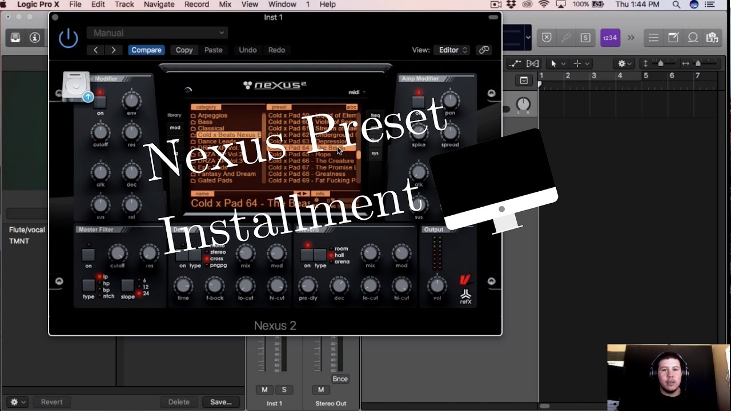Open Spotlight search in menu bar
This screenshot has height=411, width=731.
click(x=676, y=5)
